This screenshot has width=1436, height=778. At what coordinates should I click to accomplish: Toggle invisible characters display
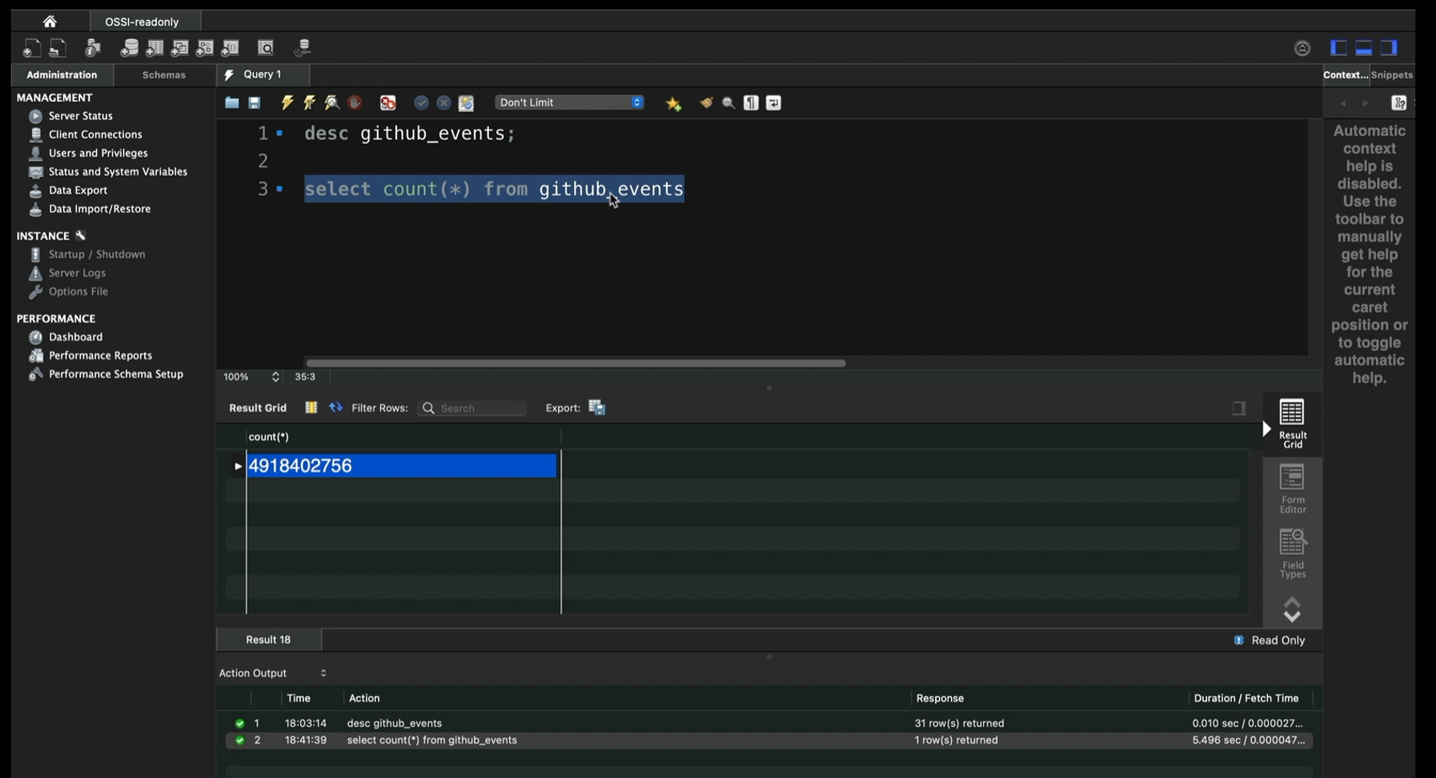751,102
